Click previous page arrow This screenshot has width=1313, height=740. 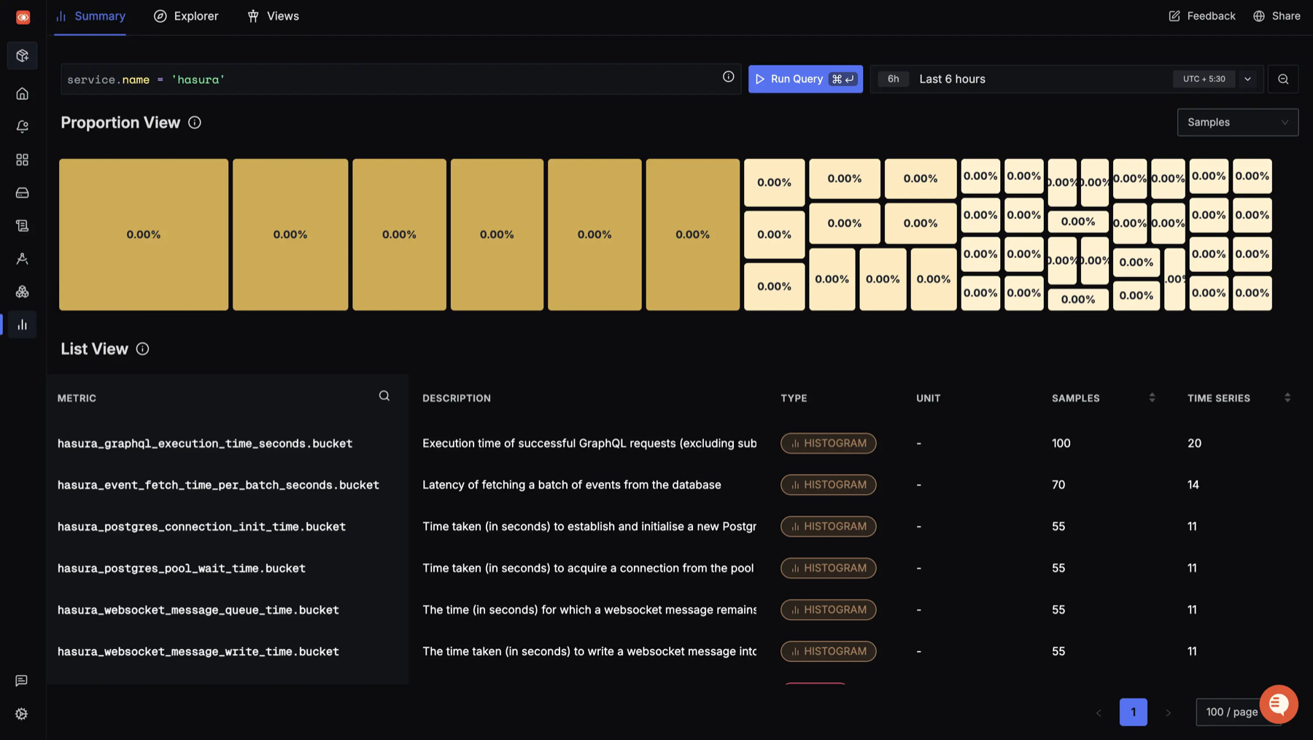[x=1099, y=712]
